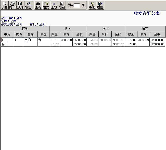The image size is (166, 150).
Task: Select the 电脑 row name cell
Action: [31, 40]
